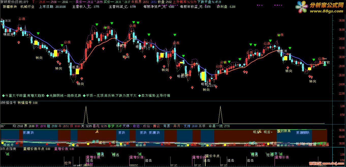346x167 pixels.
Task: Click the 每股净资产_元 9.880 value
Action: click(x=159, y=7)
